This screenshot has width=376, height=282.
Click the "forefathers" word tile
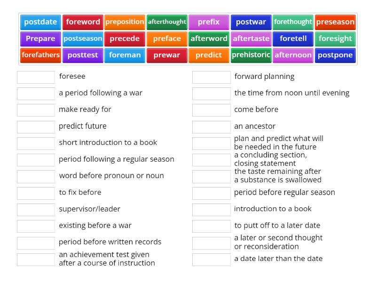coord(40,55)
